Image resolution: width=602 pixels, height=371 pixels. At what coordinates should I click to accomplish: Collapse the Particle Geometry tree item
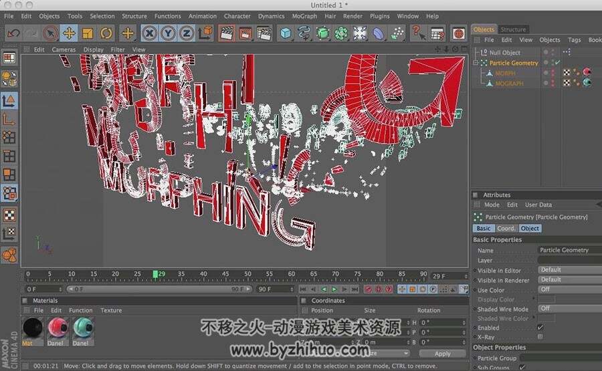pos(476,63)
